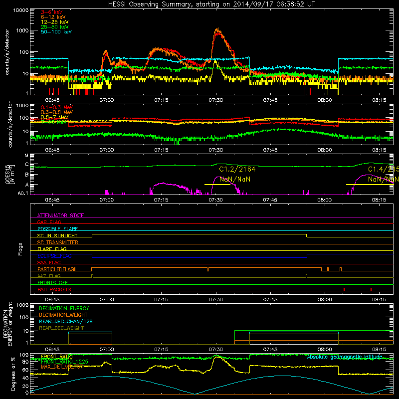Click the Absolute geomagnetic latitude label
This screenshot has height=399, width=399.
pos(345,357)
